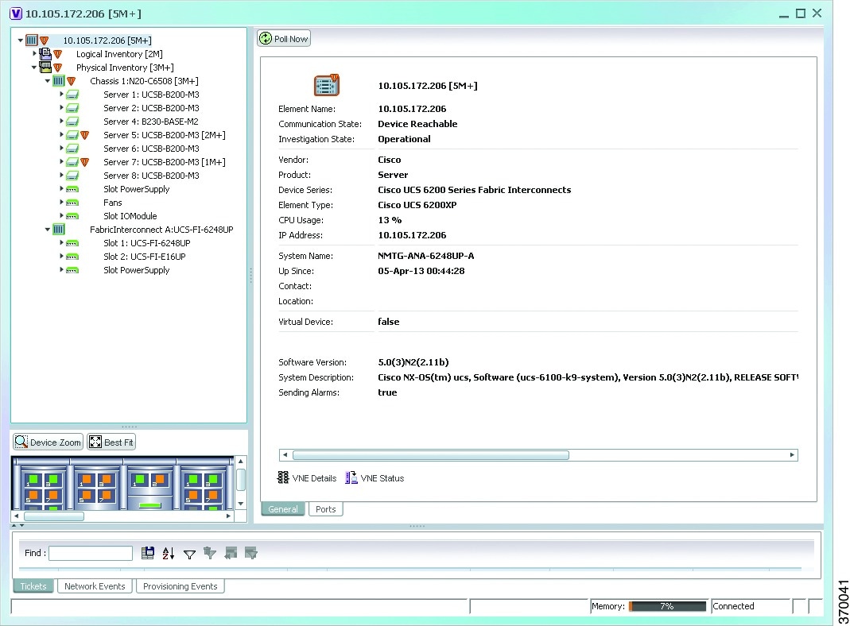The image size is (850, 626).
Task: Collapse Physical Inventory node
Action: click(x=34, y=68)
